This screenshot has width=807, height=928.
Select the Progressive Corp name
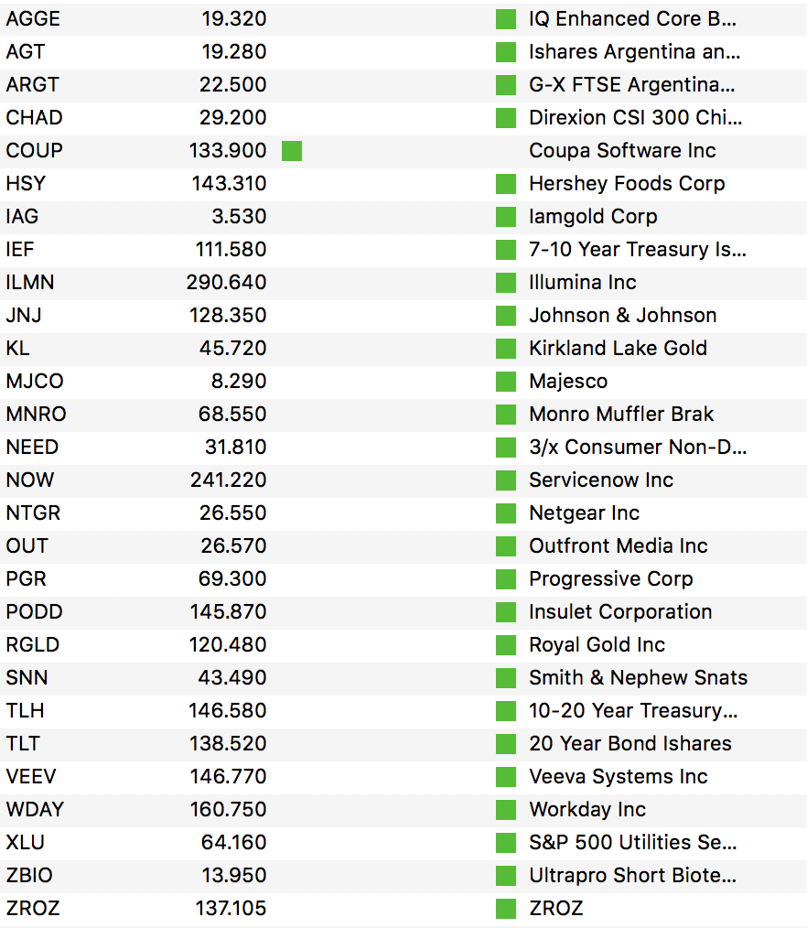point(610,579)
